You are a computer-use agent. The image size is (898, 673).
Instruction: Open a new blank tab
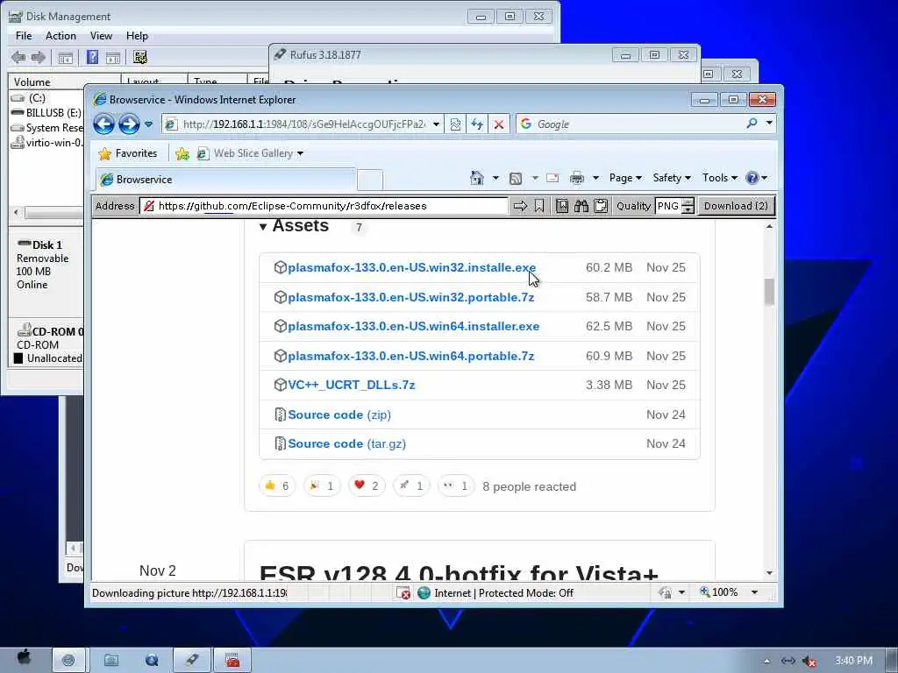pos(370,180)
